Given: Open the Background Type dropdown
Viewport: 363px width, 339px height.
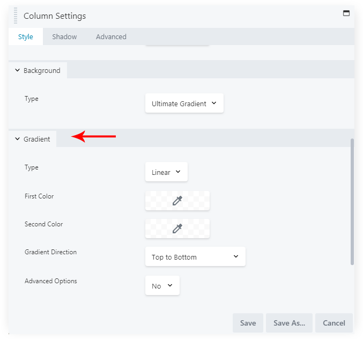Looking at the screenshot, I should click(x=184, y=104).
